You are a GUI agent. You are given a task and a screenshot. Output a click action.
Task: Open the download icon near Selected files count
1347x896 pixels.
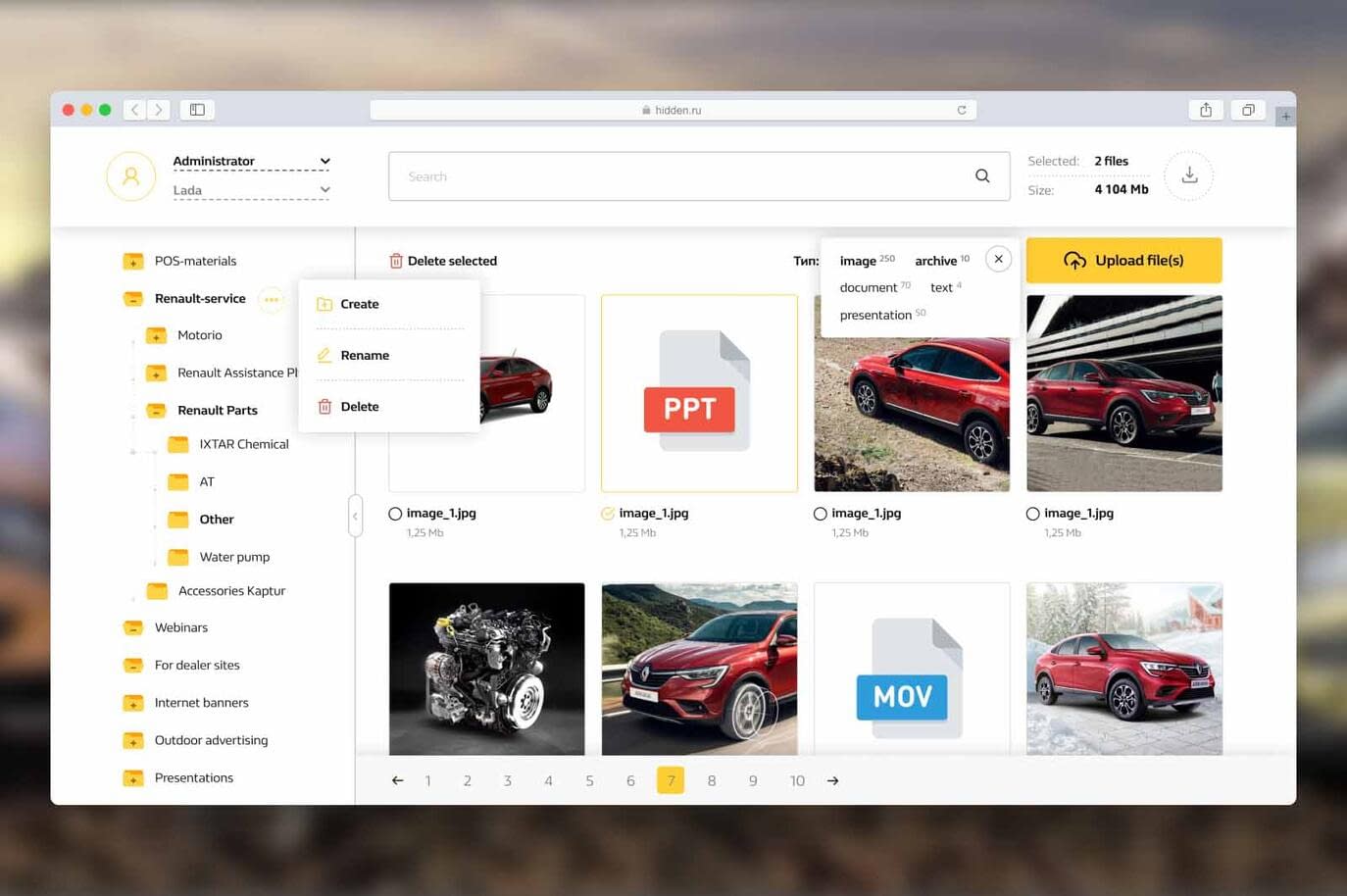coord(1188,174)
